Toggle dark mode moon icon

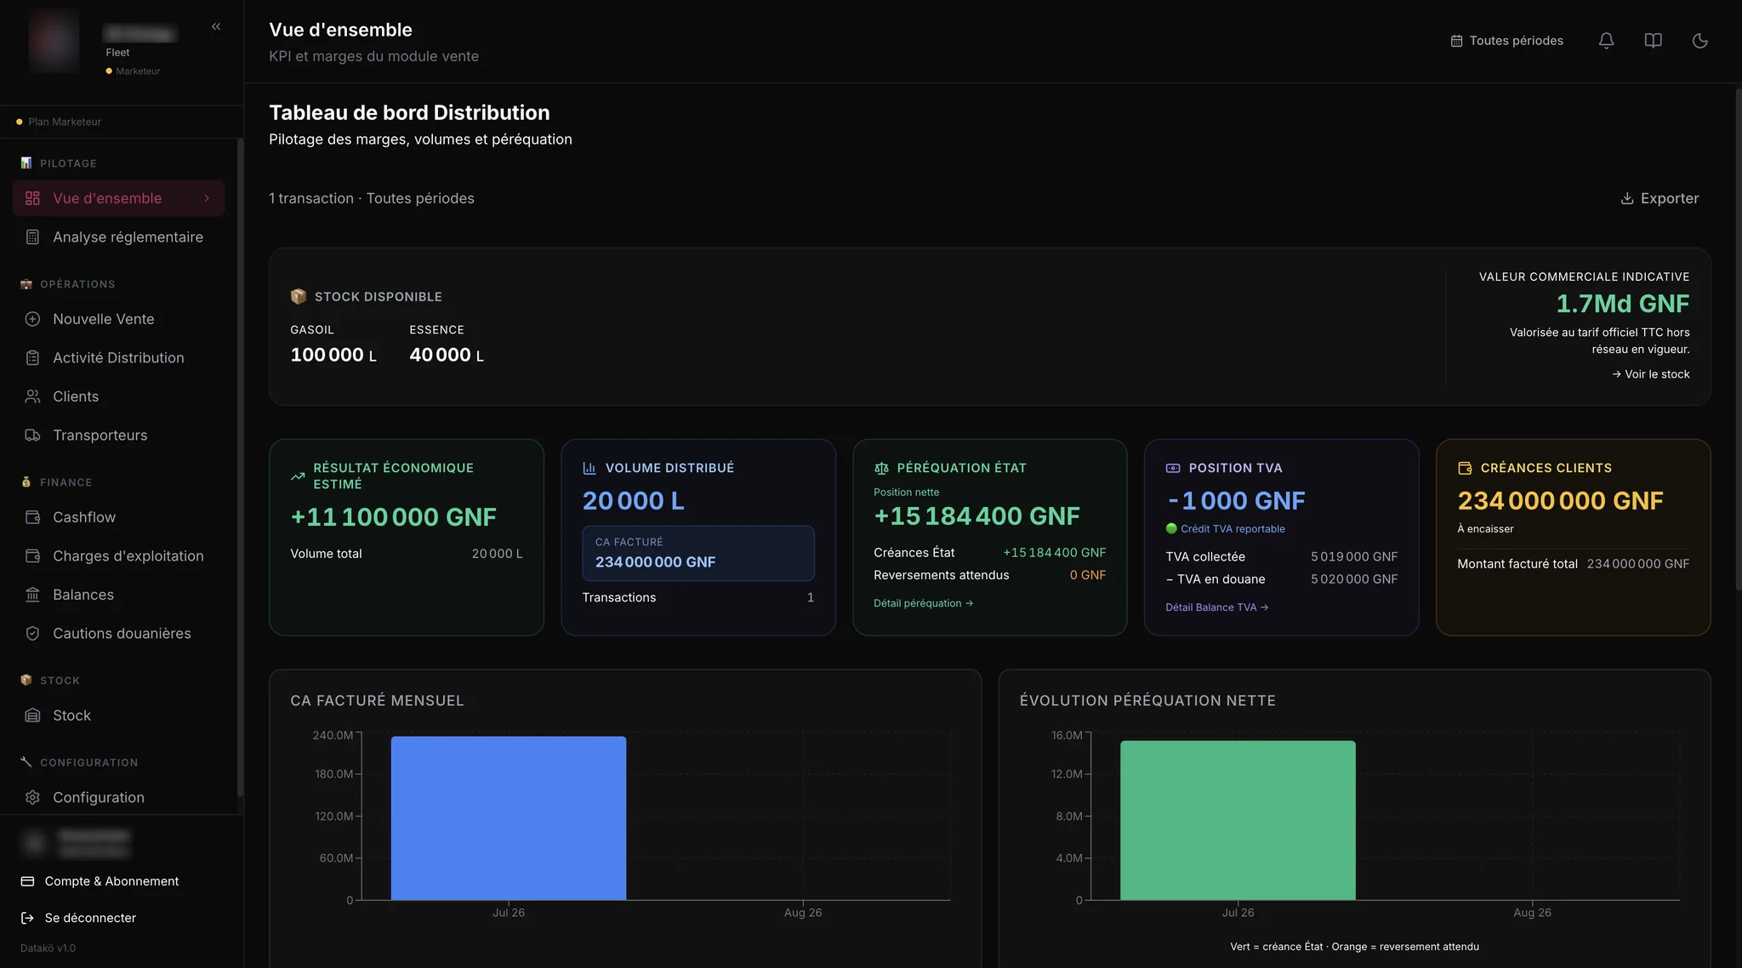1699,41
